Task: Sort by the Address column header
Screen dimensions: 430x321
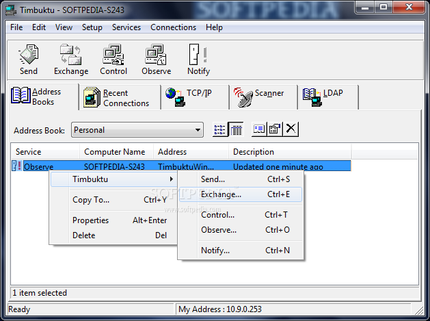Action: tap(191, 152)
